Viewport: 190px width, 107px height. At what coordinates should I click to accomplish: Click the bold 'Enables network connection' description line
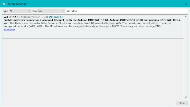pyautogui.click(x=92, y=20)
